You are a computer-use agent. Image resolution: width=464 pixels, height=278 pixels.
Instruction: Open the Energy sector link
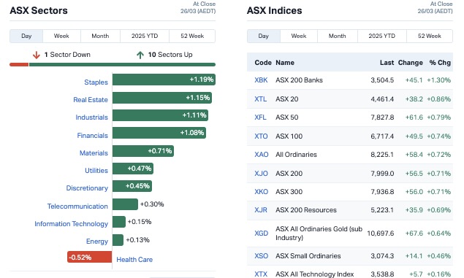pyautogui.click(x=97, y=242)
